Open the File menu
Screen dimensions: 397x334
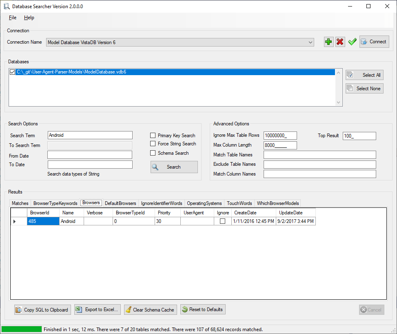[12, 18]
